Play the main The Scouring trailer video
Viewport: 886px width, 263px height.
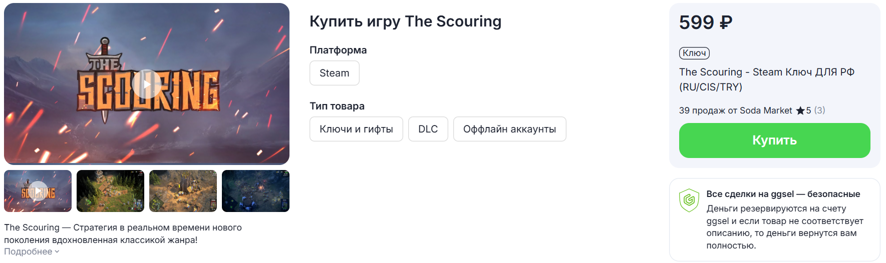[147, 84]
